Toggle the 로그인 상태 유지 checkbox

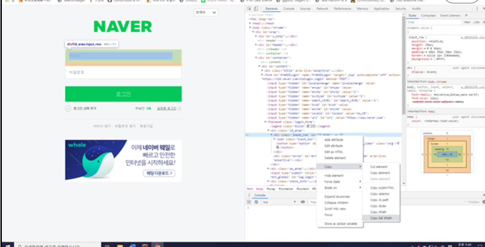(68, 109)
